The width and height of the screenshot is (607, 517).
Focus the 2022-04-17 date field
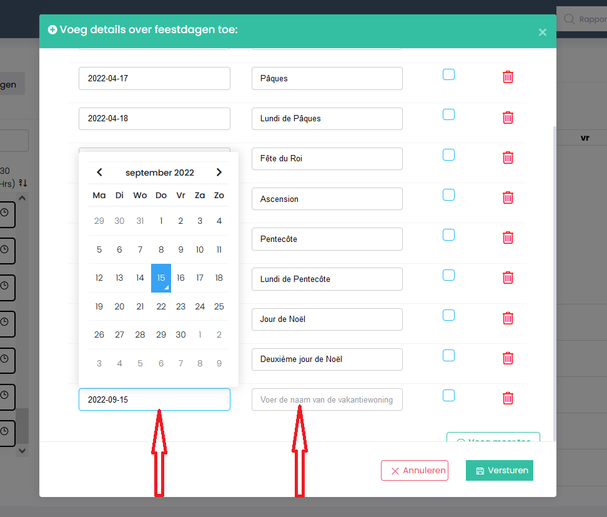[154, 78]
